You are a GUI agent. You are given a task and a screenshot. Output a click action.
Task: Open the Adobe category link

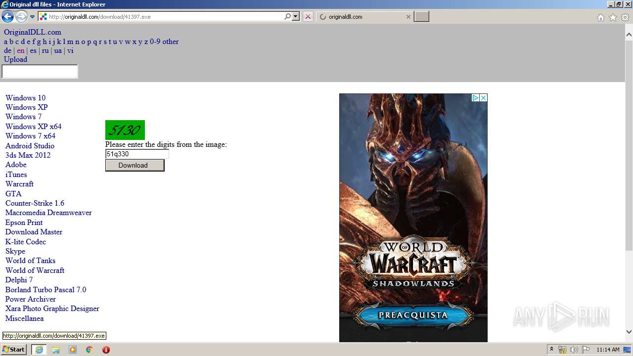(16, 165)
